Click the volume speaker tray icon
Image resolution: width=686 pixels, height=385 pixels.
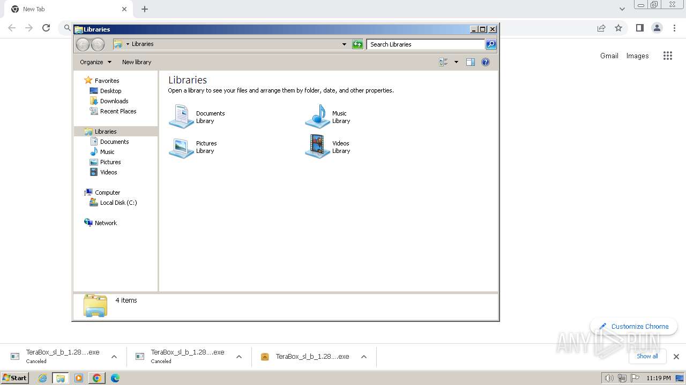click(609, 378)
